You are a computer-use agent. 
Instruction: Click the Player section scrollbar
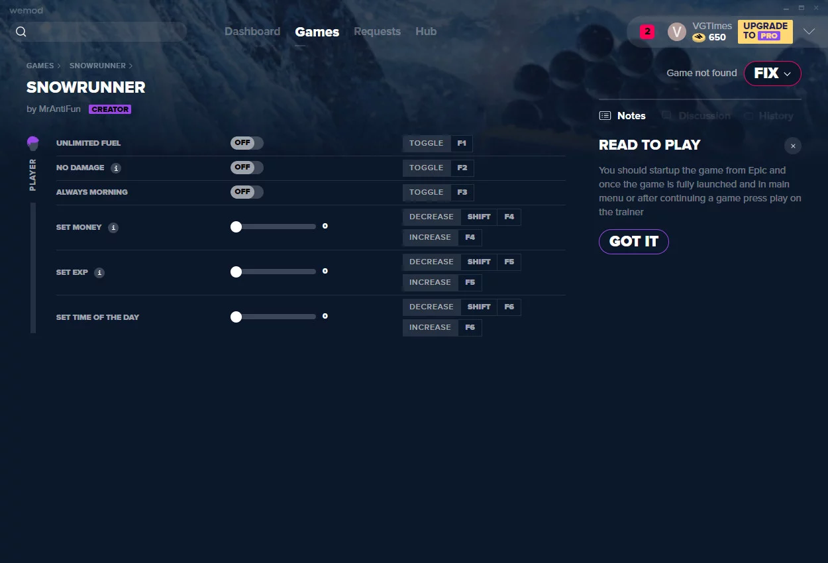(33, 268)
